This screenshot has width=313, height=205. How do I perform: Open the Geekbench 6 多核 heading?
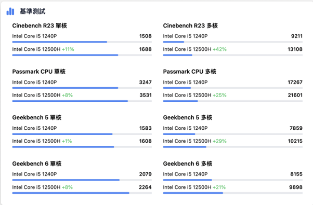tap(188, 163)
